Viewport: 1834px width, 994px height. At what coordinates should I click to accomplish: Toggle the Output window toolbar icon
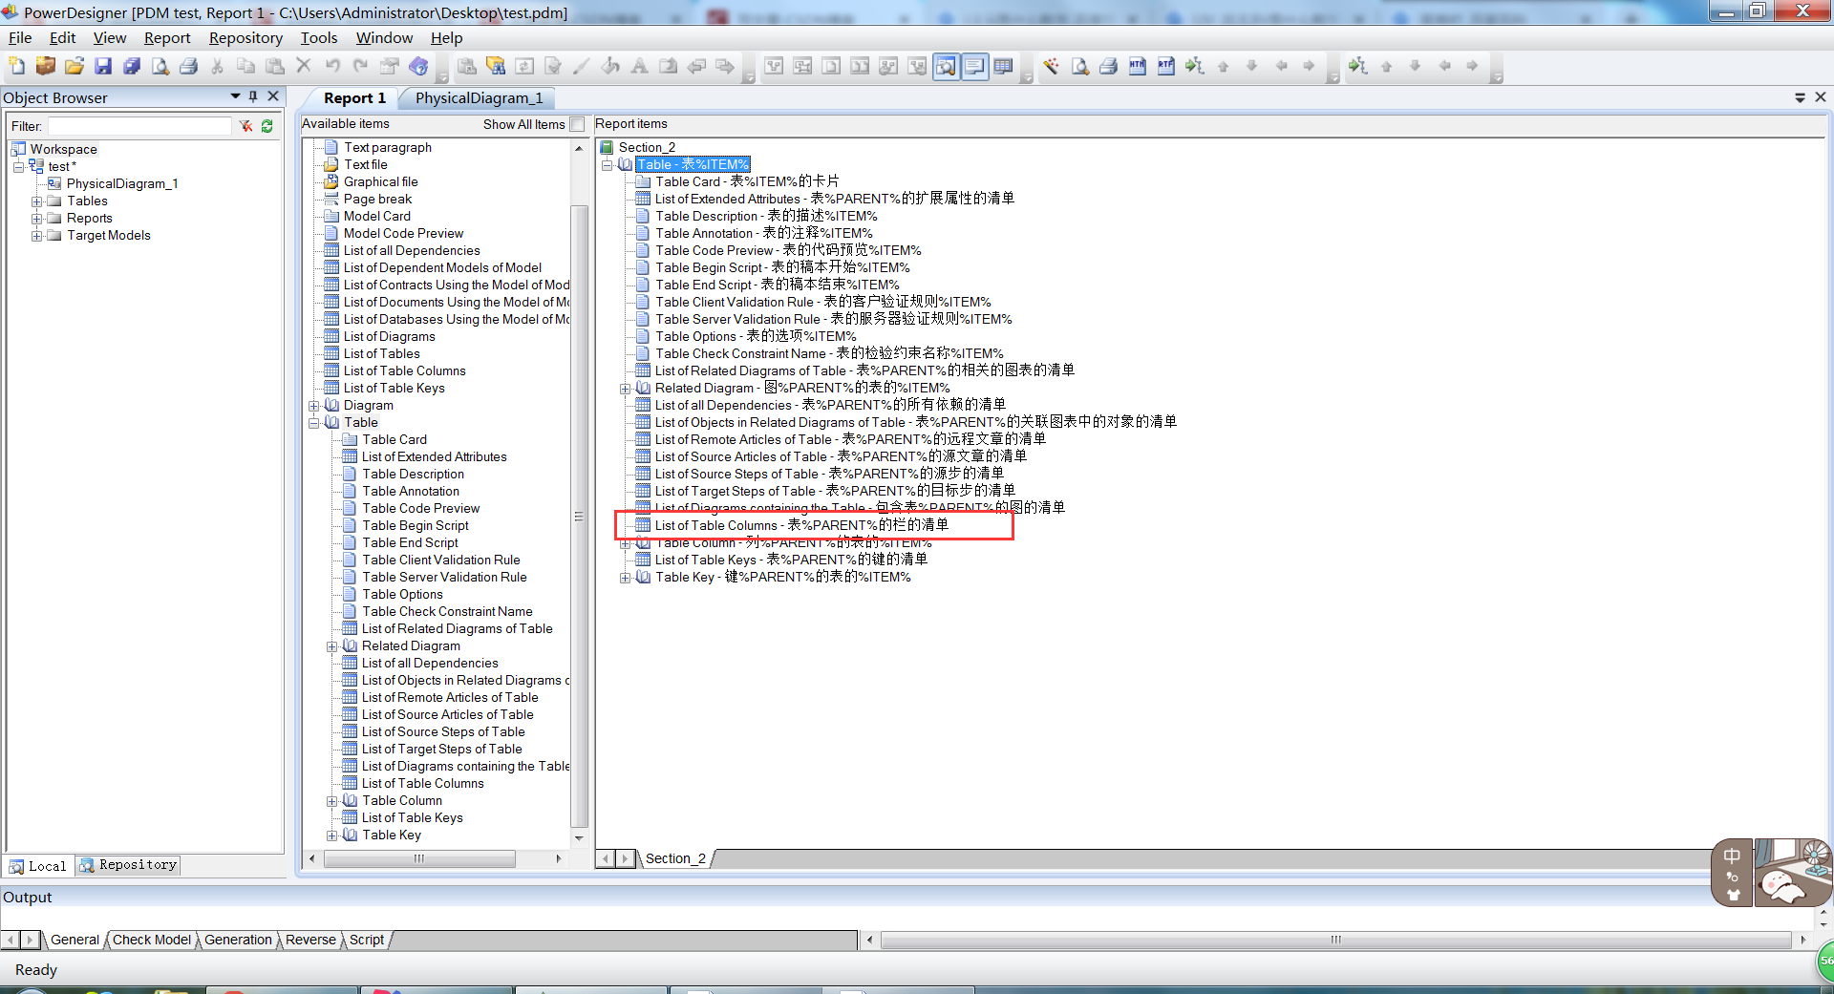tap(974, 66)
